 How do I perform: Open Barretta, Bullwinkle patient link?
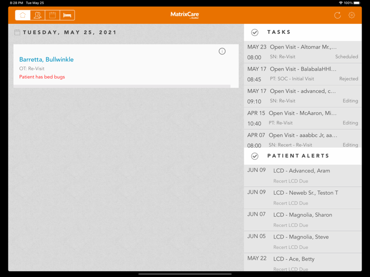pyautogui.click(x=47, y=59)
